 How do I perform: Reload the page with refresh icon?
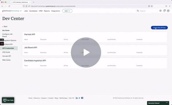pyautogui.click(x=9, y=6)
